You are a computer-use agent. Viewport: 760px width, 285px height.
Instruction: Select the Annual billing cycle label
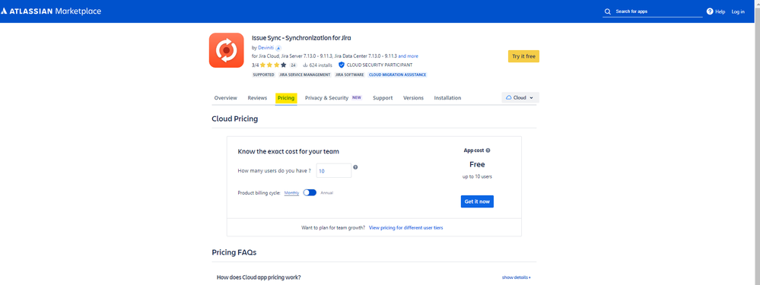326,192
